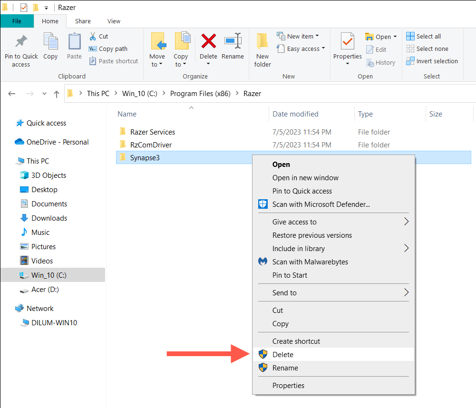The image size is (476, 408).
Task: Choose Delete in the context menu
Action: click(x=283, y=355)
